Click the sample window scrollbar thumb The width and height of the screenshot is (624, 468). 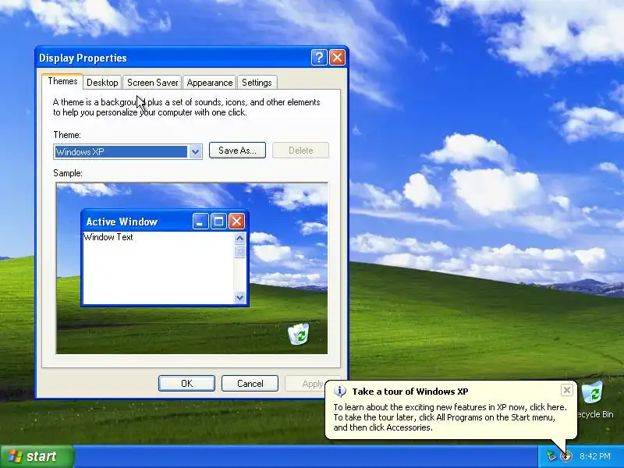[x=239, y=251]
